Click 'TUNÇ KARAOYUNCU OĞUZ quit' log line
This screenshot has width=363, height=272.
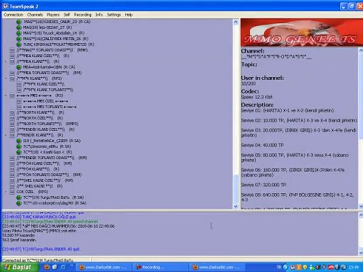click(39, 217)
